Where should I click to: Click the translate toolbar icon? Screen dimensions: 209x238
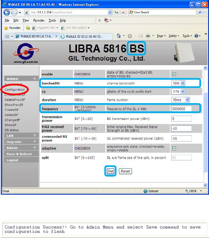pyautogui.click(x=106, y=20)
